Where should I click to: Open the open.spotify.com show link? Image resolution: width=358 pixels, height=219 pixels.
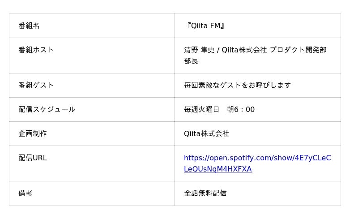(x=257, y=158)
